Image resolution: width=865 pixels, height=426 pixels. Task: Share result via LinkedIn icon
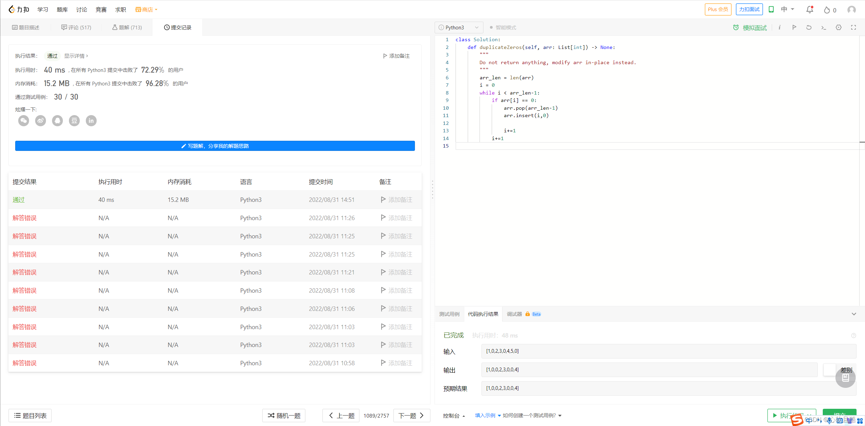(91, 121)
